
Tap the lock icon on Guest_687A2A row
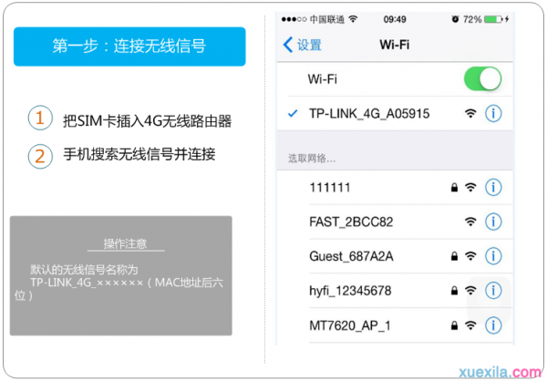(454, 256)
